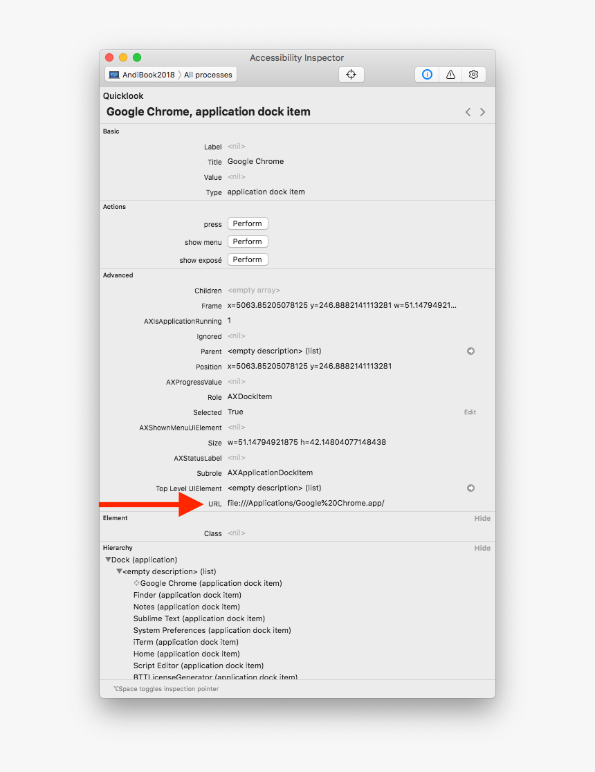Hide the Element section
The image size is (595, 772).
tap(482, 518)
